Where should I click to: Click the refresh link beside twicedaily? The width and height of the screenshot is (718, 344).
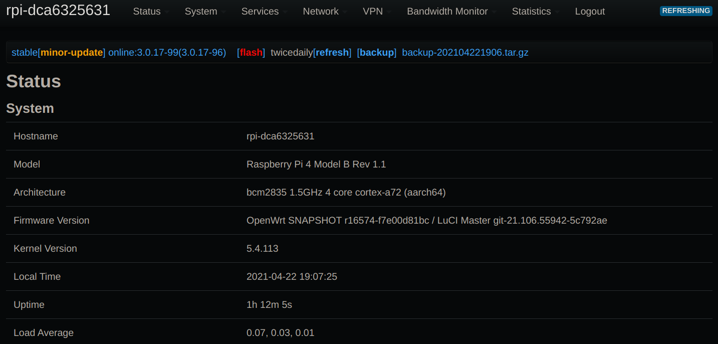tap(332, 53)
